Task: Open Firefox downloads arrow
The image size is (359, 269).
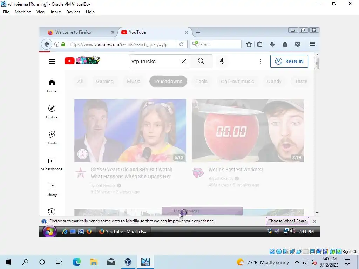Action: (272, 44)
